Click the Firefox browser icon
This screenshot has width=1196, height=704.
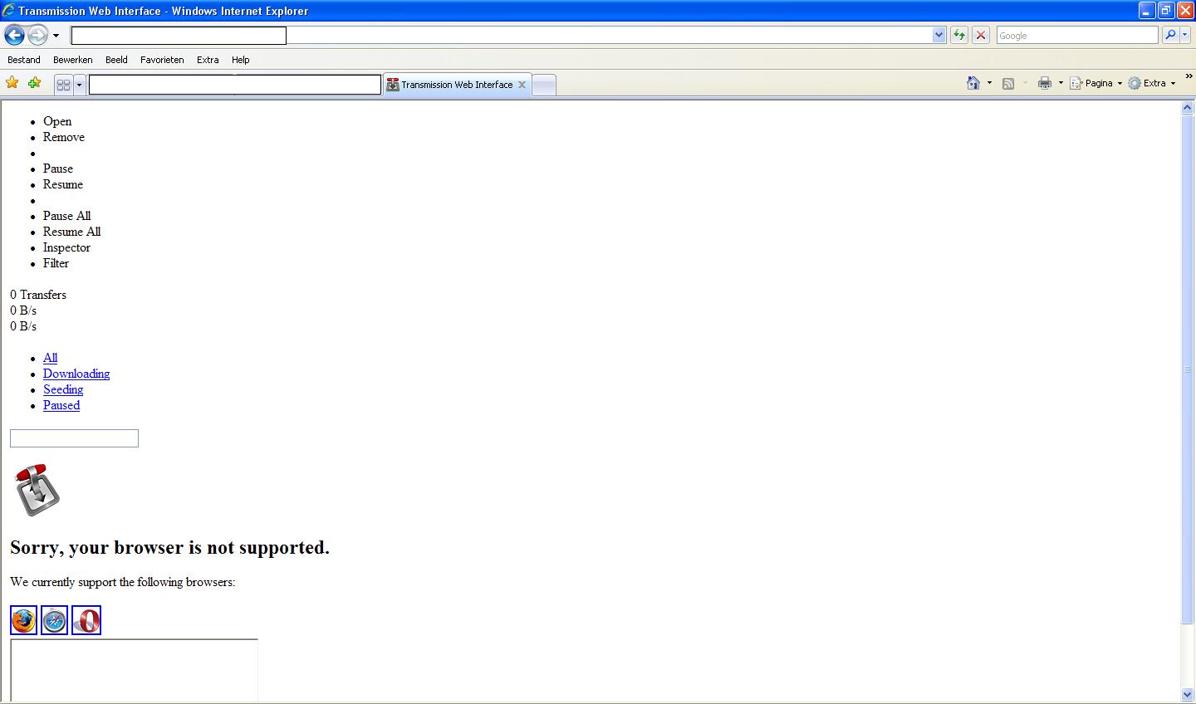pos(24,620)
